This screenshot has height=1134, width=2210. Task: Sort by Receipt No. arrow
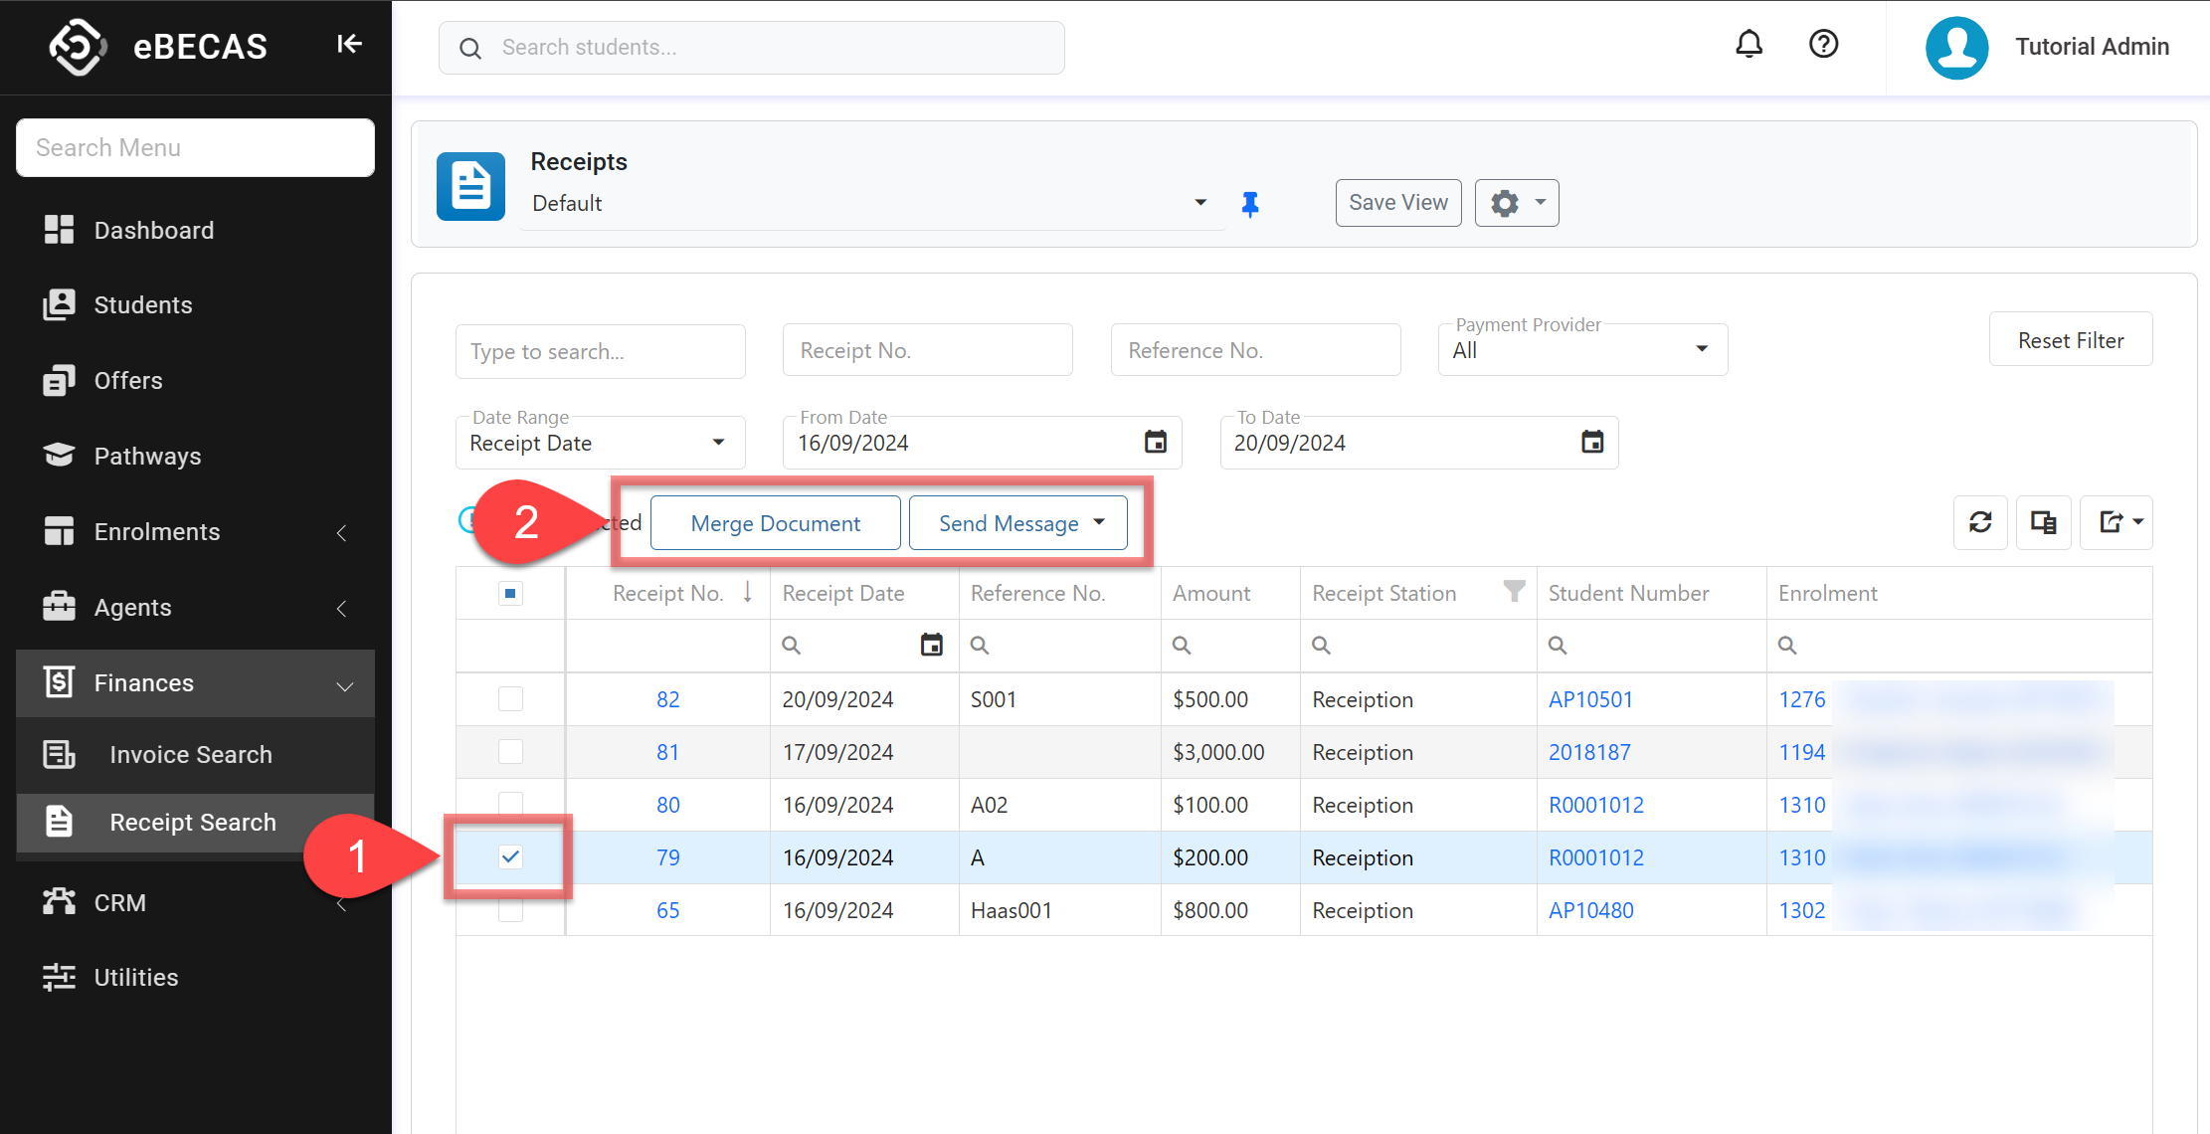[x=748, y=593]
